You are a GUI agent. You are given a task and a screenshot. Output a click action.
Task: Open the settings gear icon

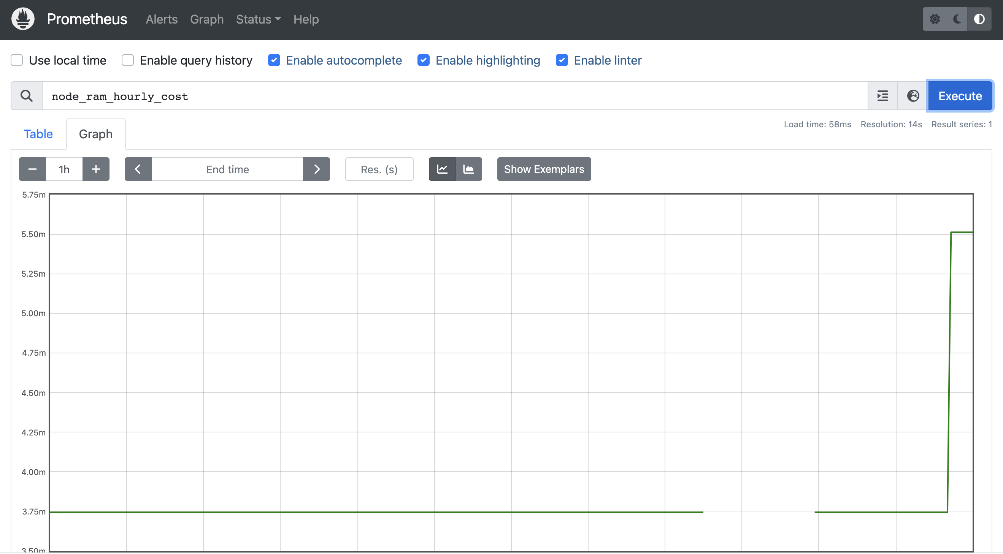coord(935,19)
